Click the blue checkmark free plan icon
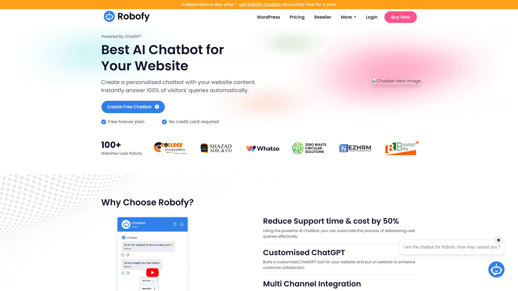 (x=104, y=122)
